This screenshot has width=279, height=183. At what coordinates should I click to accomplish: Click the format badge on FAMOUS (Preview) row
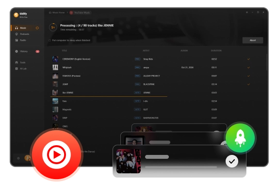[x=137, y=76]
